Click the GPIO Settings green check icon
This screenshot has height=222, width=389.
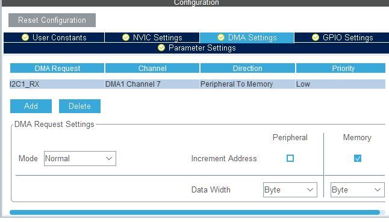(x=316, y=37)
